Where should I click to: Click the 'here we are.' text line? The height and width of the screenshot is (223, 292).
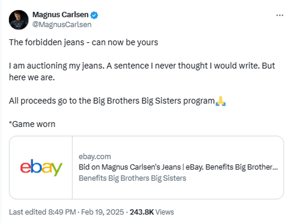tap(32, 77)
